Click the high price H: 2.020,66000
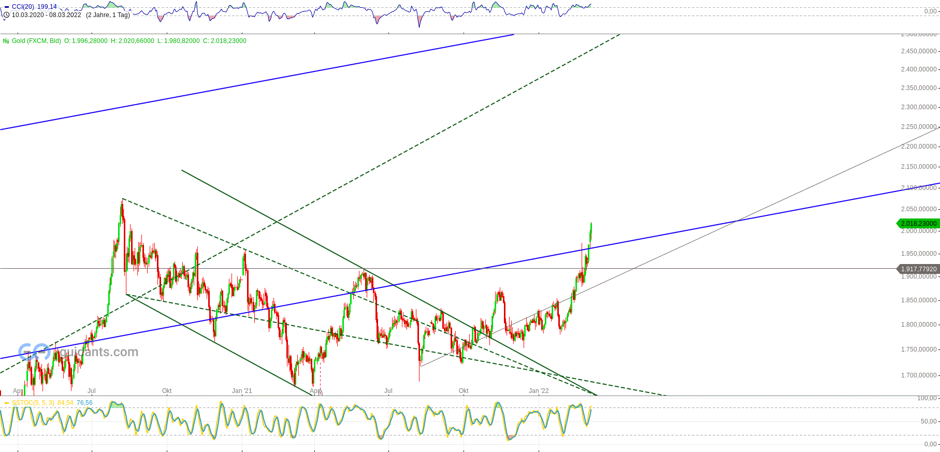The width and height of the screenshot is (940, 452). [x=133, y=41]
